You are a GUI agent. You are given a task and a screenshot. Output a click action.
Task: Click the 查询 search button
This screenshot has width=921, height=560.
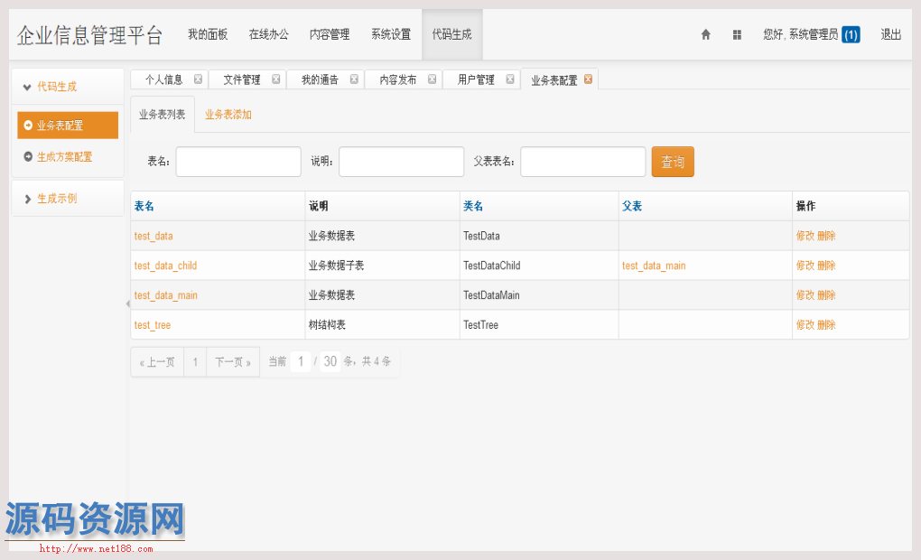point(673,162)
